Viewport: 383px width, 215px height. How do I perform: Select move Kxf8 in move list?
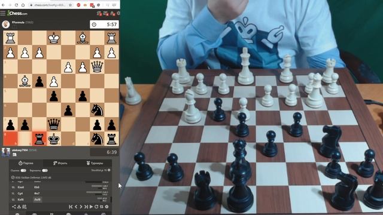[20, 199]
